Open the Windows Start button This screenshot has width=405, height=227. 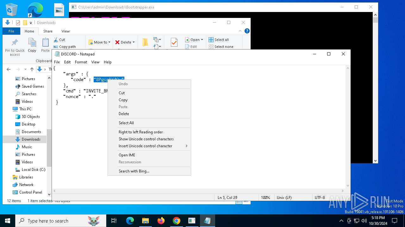[x=8, y=221]
